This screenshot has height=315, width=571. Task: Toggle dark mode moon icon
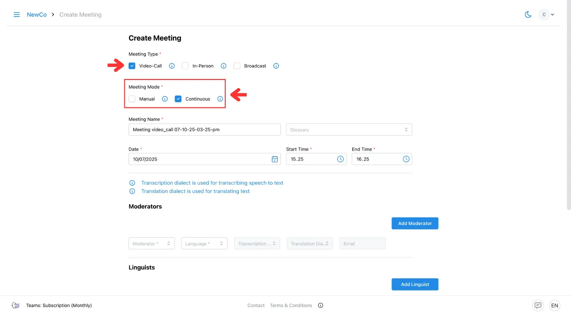(528, 15)
